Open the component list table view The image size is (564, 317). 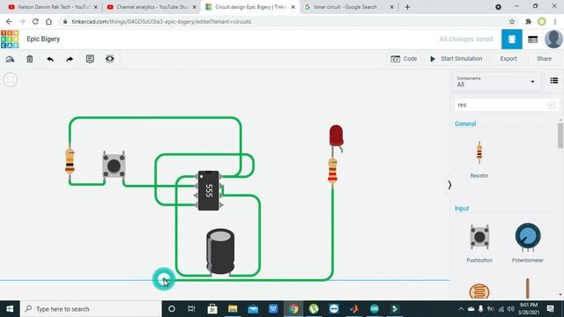(x=532, y=39)
